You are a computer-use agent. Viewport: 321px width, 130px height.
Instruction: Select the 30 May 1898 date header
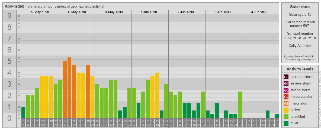tap(76, 12)
